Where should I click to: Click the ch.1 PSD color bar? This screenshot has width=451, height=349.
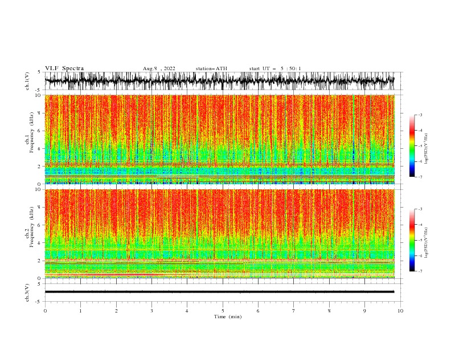click(412, 146)
